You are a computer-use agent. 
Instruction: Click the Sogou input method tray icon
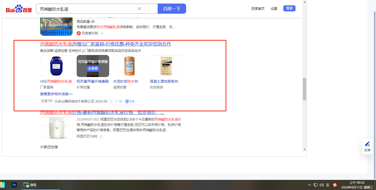[335, 185]
